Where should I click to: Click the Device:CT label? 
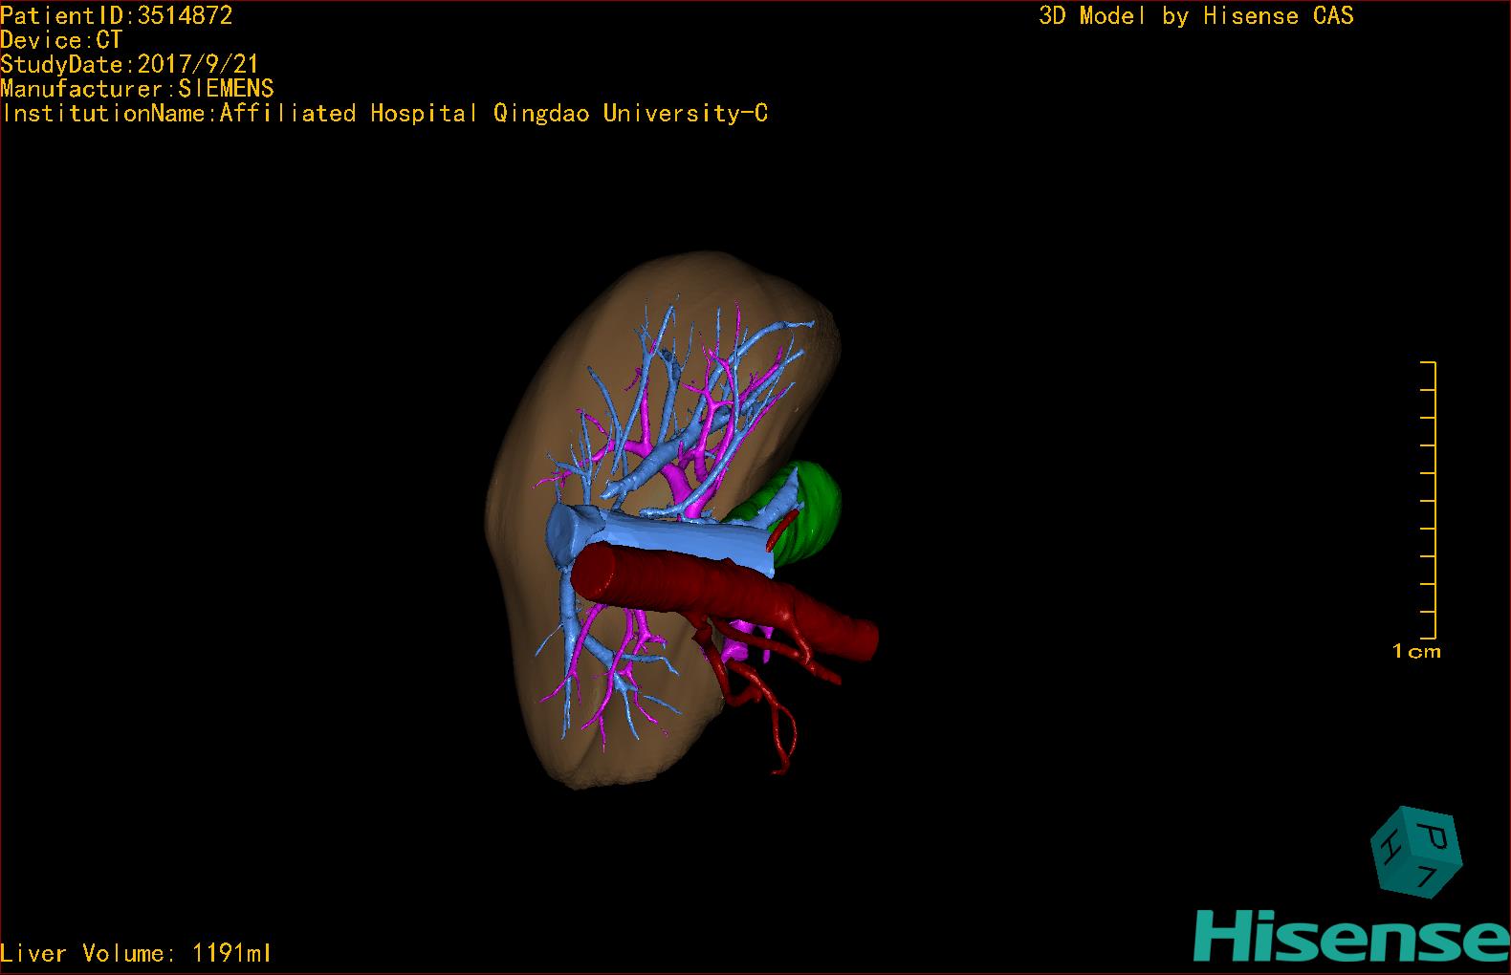coord(61,40)
